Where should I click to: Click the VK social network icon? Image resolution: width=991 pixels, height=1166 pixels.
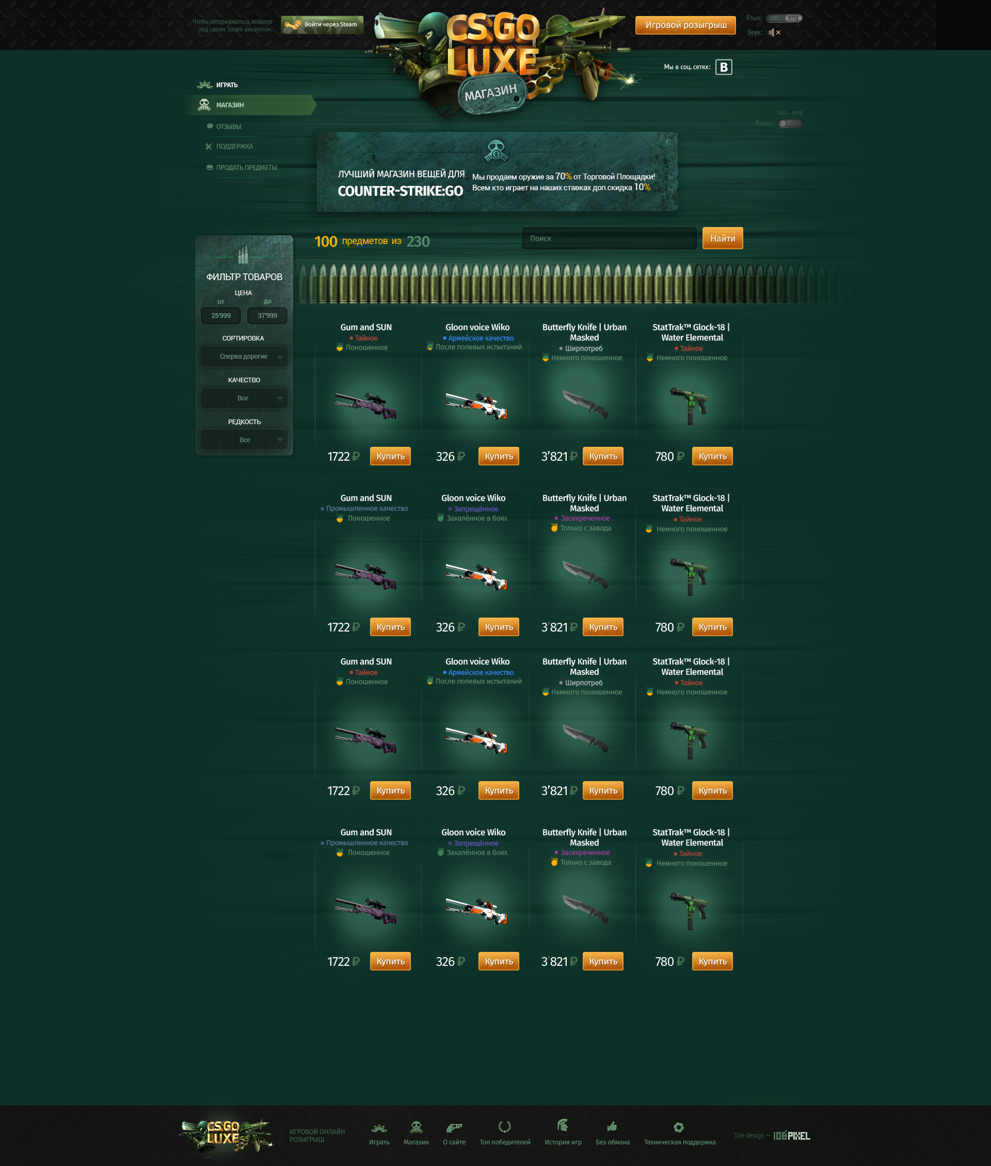[x=724, y=67]
